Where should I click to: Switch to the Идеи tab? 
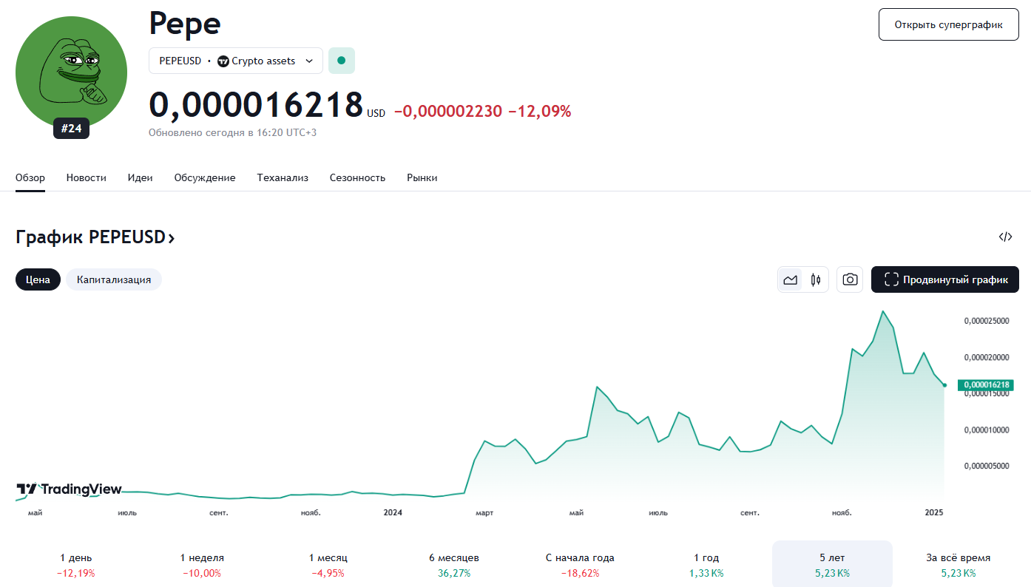coord(141,177)
